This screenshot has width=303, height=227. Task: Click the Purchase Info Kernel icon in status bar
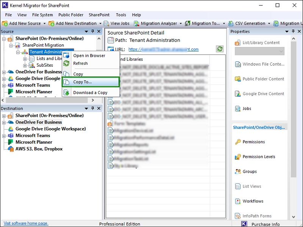(244, 224)
